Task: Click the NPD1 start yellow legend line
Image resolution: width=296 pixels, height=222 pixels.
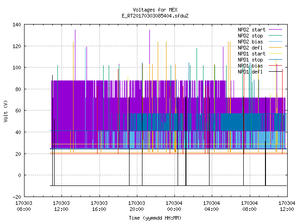Action: (x=275, y=54)
